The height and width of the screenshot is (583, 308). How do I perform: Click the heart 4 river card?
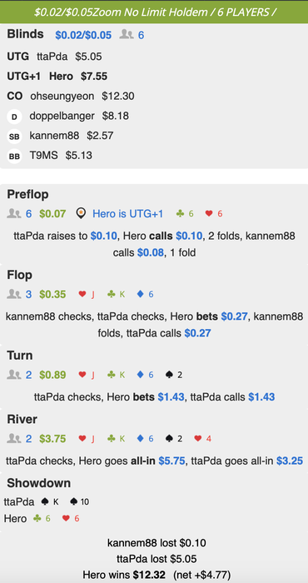(x=203, y=439)
